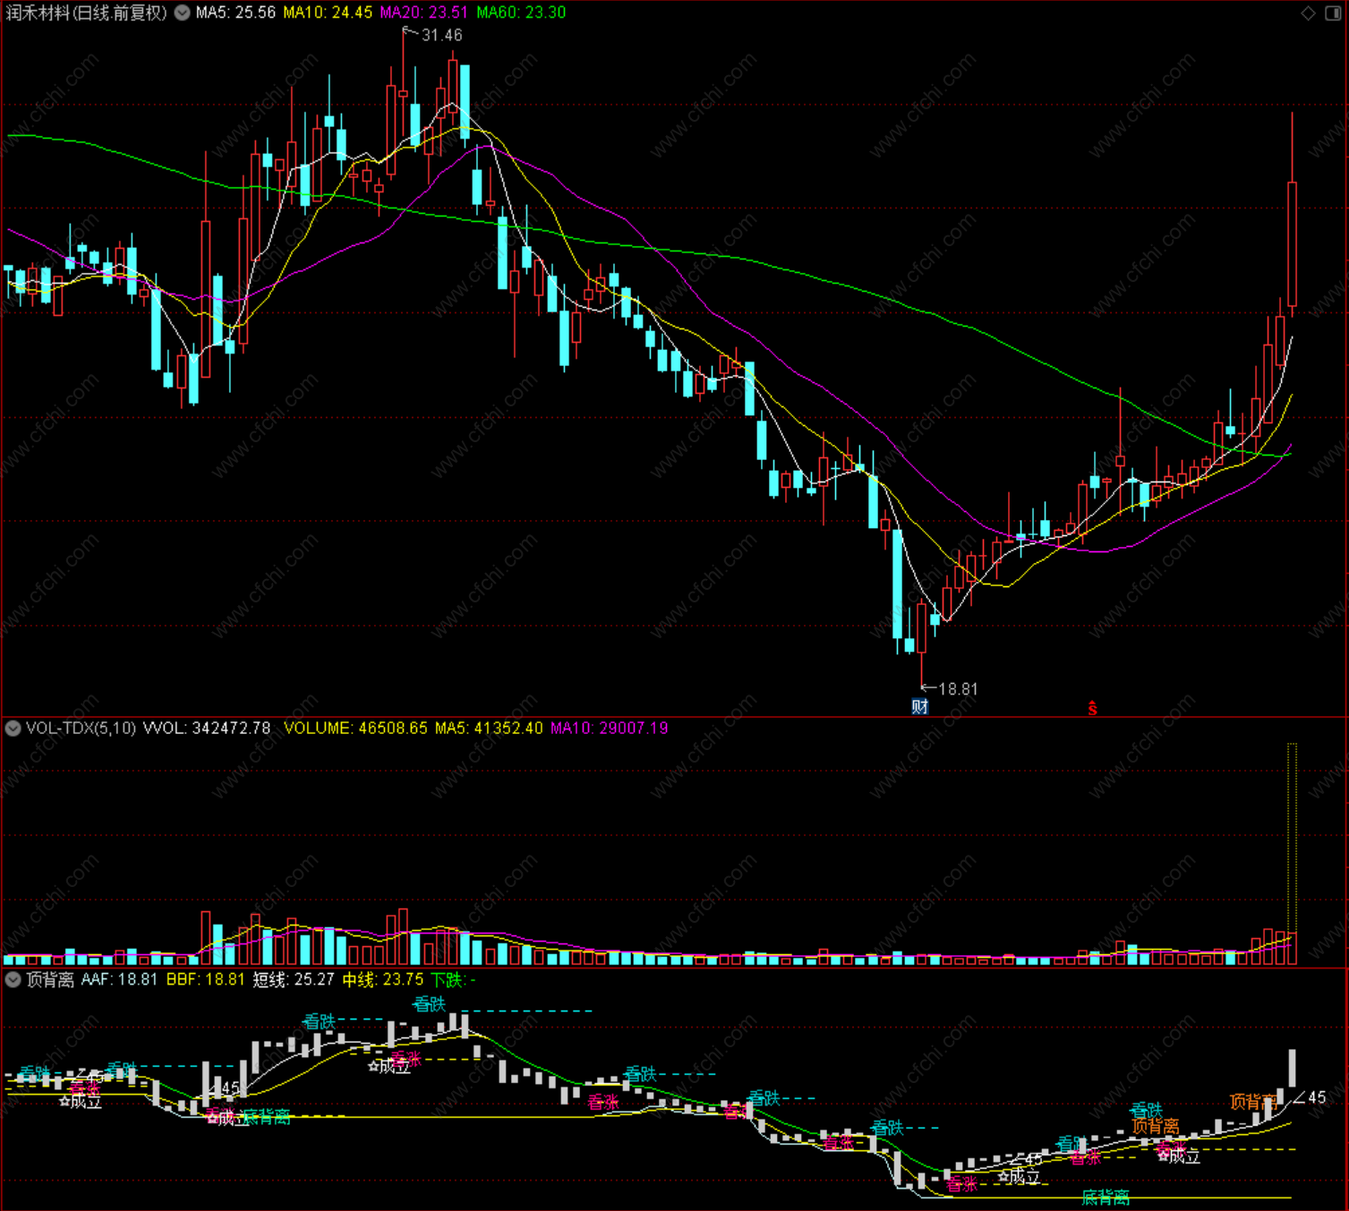Click the AAF: 18.81 value
The image size is (1349, 1211).
[x=120, y=980]
